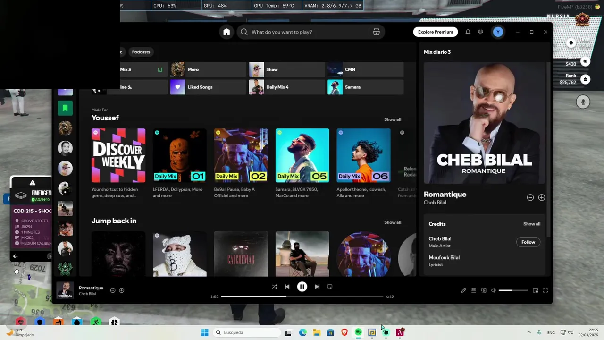Open the Samara shortcut tile
The image size is (604, 340).
coord(366,87)
